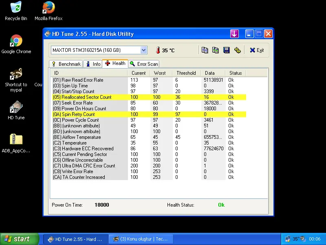Click the HD Tune 2.55 taskbar button
Image resolution: width=326 pixels, height=245 pixels.
click(x=76, y=239)
